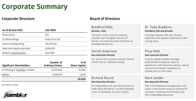Click Terrell Ackerman's name

(104, 51)
